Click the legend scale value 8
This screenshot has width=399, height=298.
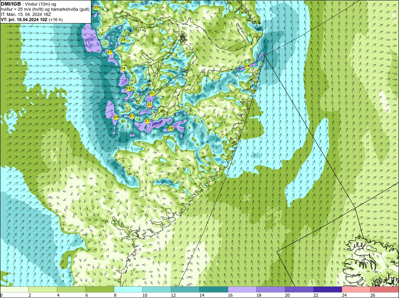pyautogui.click(x=115, y=295)
